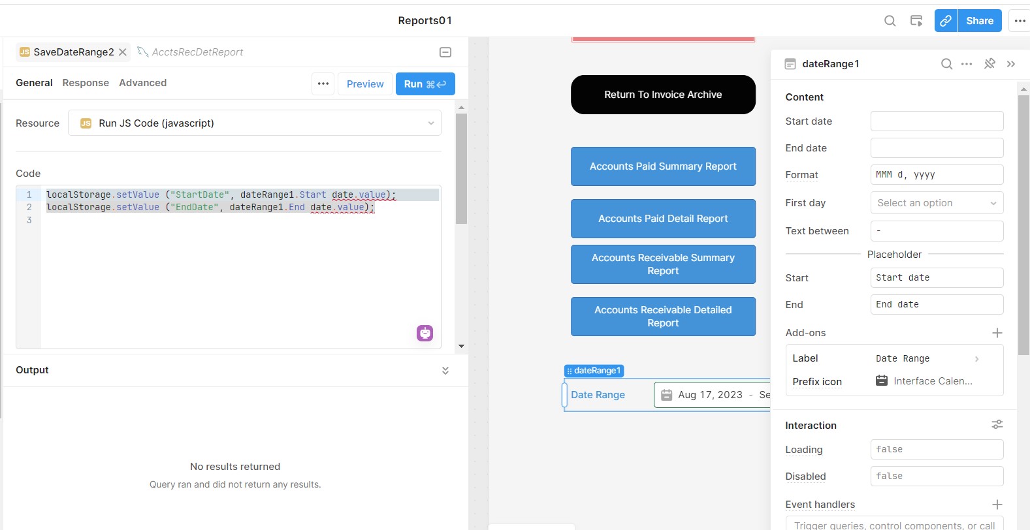Image resolution: width=1030 pixels, height=530 pixels.
Task: Click query editor vertical scrollbar
Action: (x=461, y=168)
